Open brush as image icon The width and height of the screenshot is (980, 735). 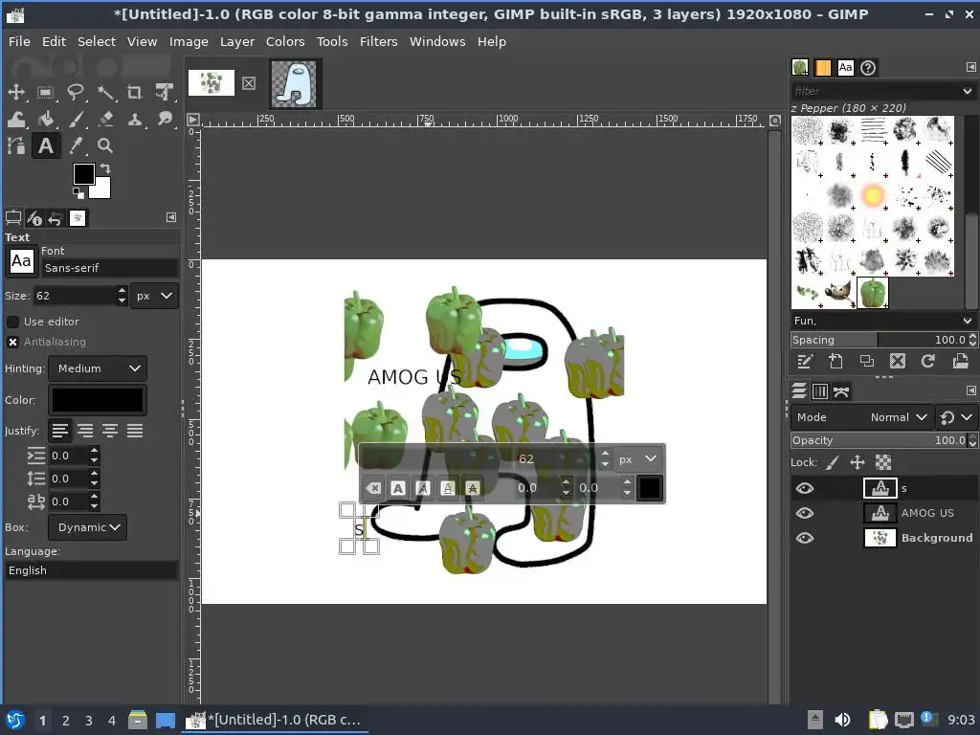point(960,361)
